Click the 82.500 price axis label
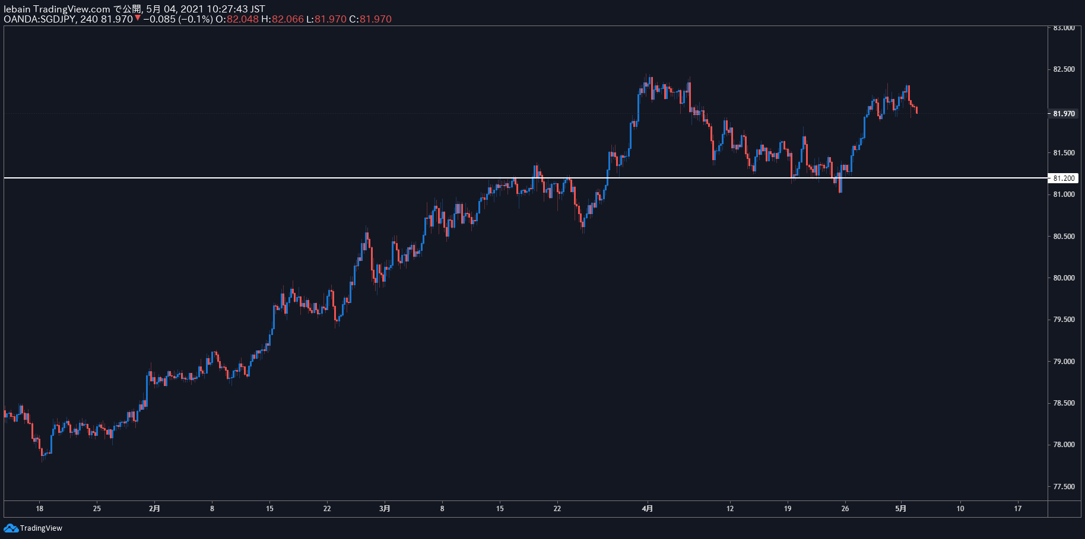Viewport: 1085px width, 539px height. tap(1064, 69)
